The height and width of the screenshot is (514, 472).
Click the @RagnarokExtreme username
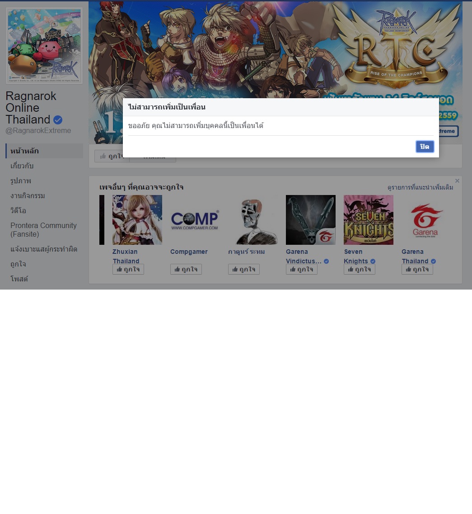38,130
